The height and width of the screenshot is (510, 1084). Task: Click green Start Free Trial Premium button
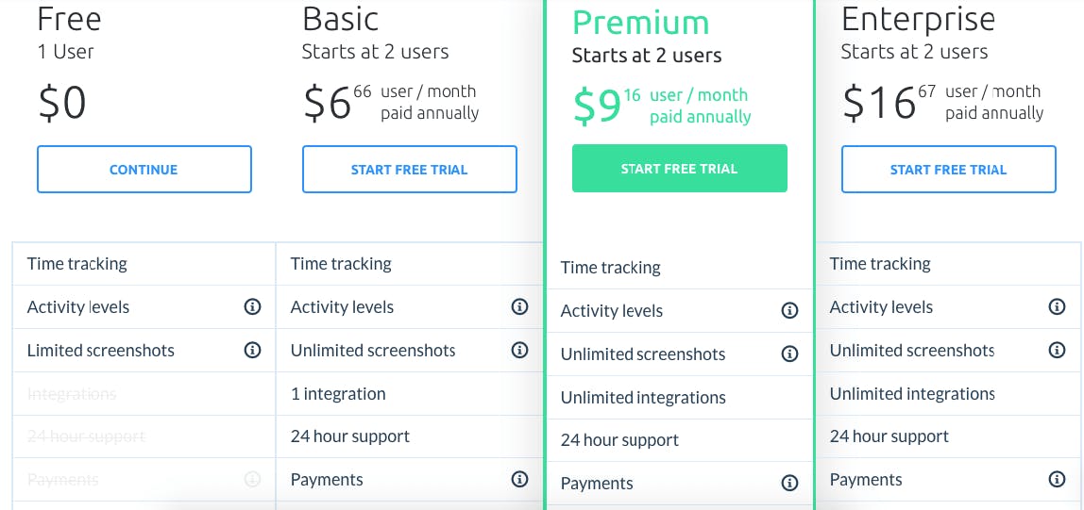coord(679,169)
